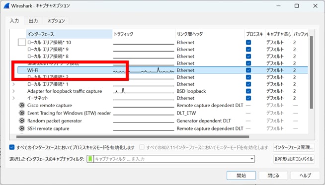Close the capture options dialog window
Image resolution: width=325 pixels, height=185 pixels.
coord(315,6)
